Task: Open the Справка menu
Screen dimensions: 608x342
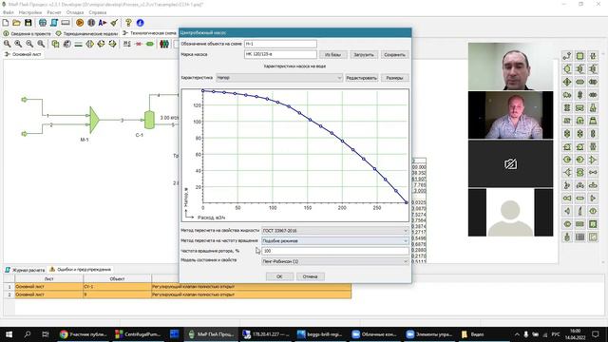Action: (97, 12)
